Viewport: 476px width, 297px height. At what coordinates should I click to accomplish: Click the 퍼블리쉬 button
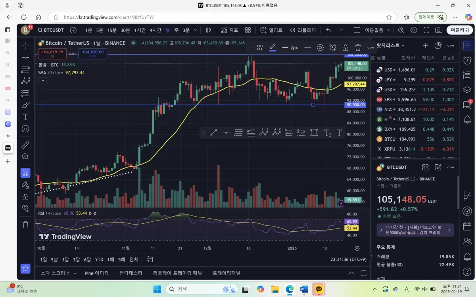click(x=460, y=30)
